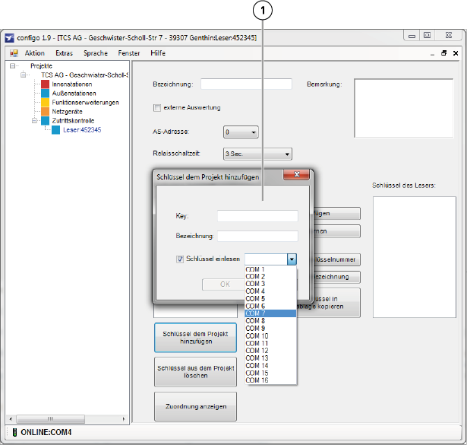This screenshot has height=445, width=467.
Task: Click the Key input field
Action: click(x=257, y=216)
